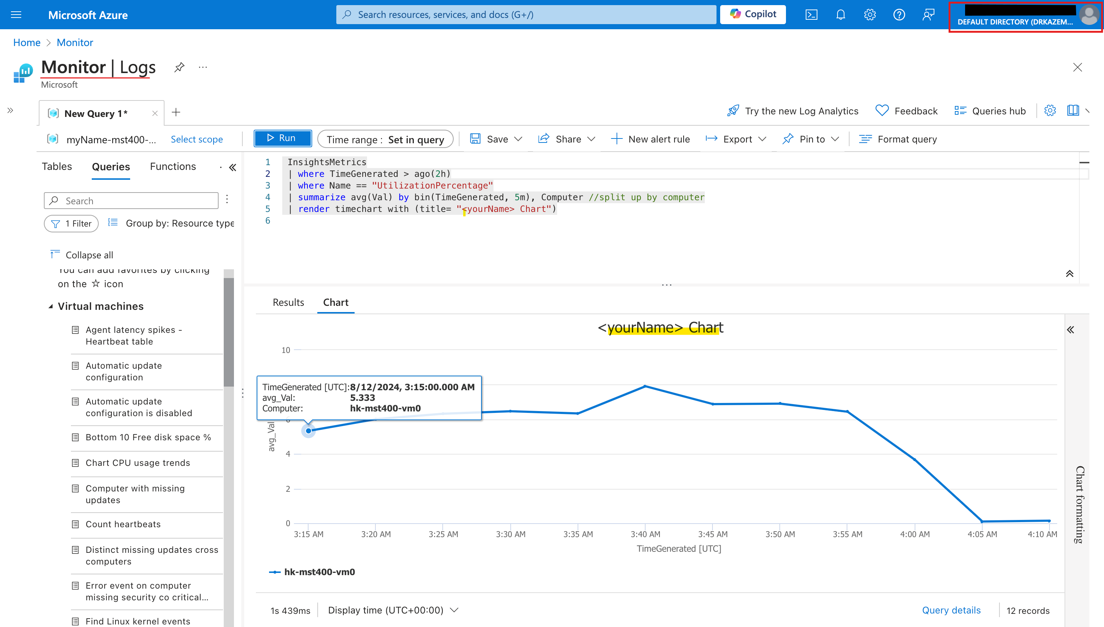Open query search options vertical dots
The width and height of the screenshot is (1104, 627).
coord(227,199)
